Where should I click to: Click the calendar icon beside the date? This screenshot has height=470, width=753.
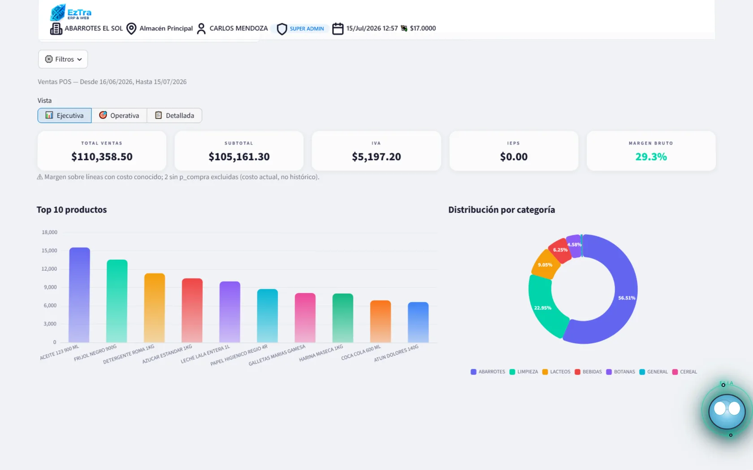(x=338, y=29)
